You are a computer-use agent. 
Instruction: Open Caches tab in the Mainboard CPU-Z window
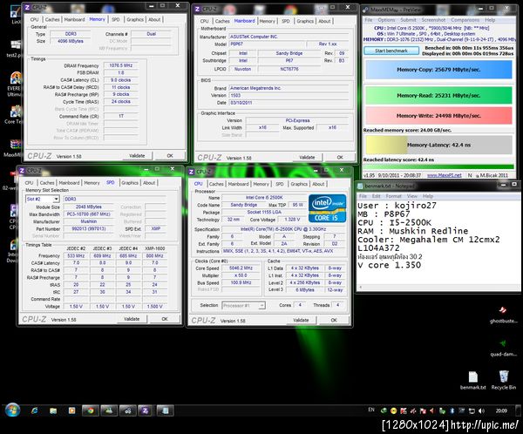221,21
